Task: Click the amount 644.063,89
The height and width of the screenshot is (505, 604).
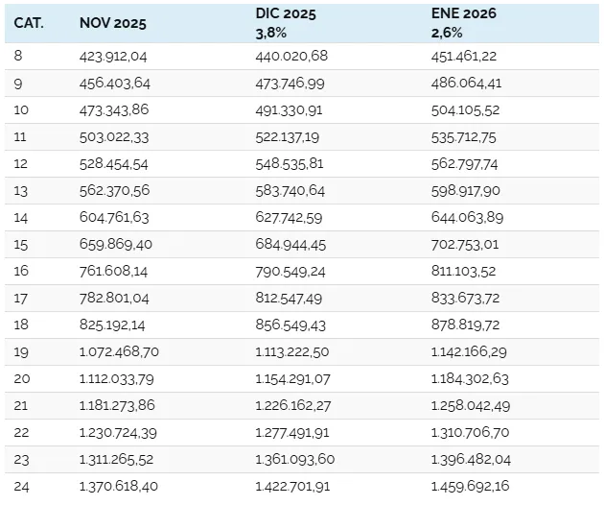Action: 466,217
